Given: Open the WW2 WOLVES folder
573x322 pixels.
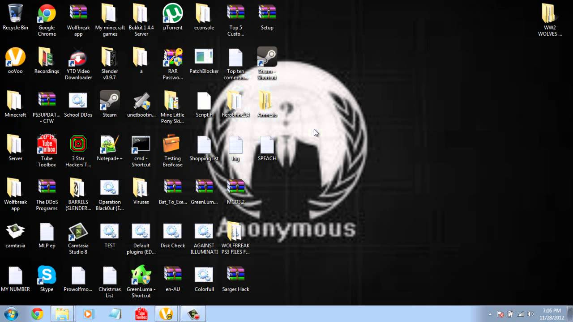Looking at the screenshot, I should click(550, 20).
